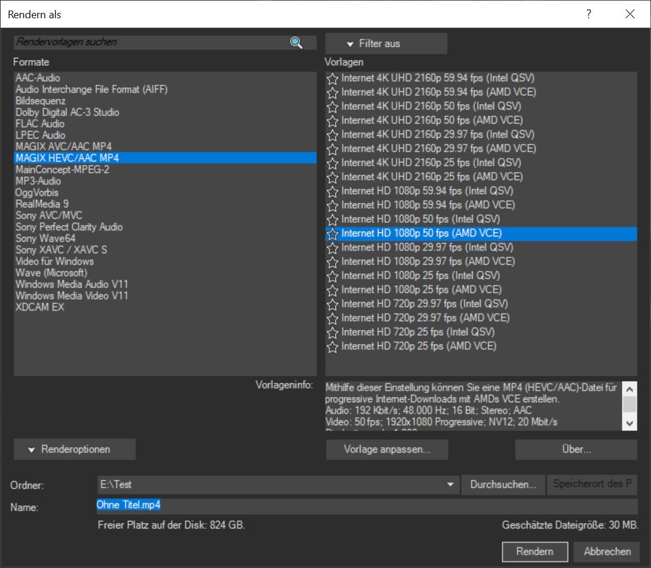Favorite HD 1080p 29.97 fps (Intel QSV) via star
This screenshot has height=568, width=651.
(x=332, y=248)
